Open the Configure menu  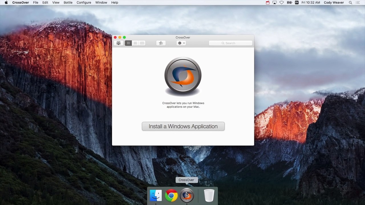[x=84, y=3]
